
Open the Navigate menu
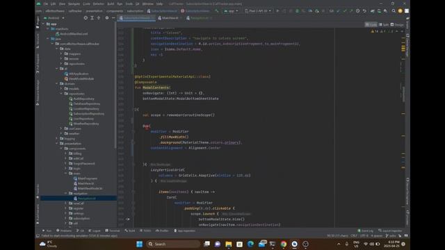(74, 4)
